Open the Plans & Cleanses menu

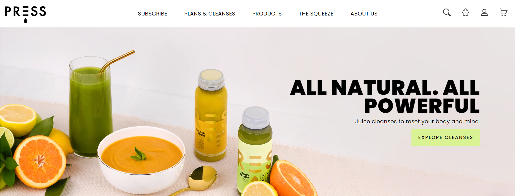(210, 14)
